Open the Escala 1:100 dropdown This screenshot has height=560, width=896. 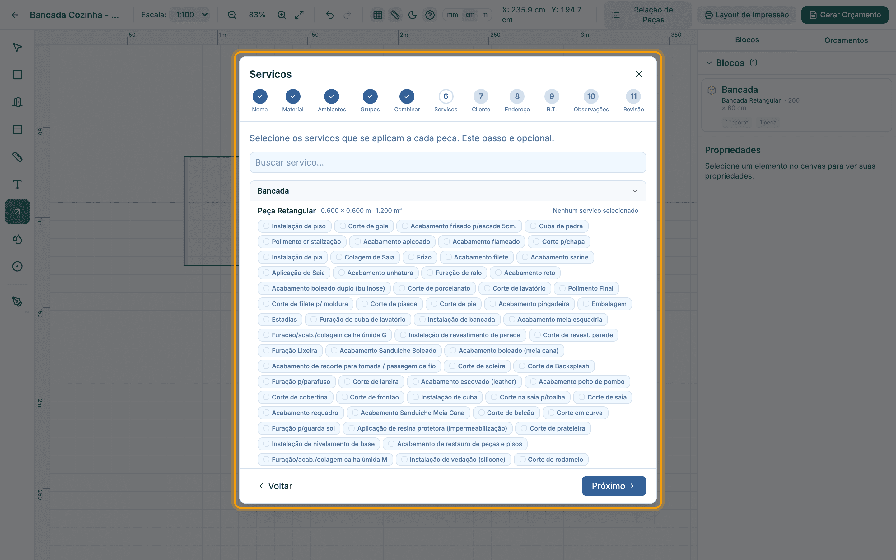tap(189, 15)
